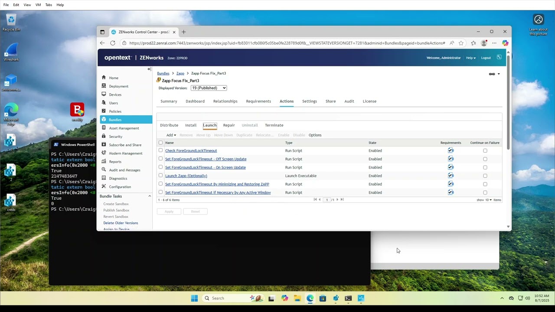
Task: Click the Configuration sidebar icon
Action: click(104, 186)
